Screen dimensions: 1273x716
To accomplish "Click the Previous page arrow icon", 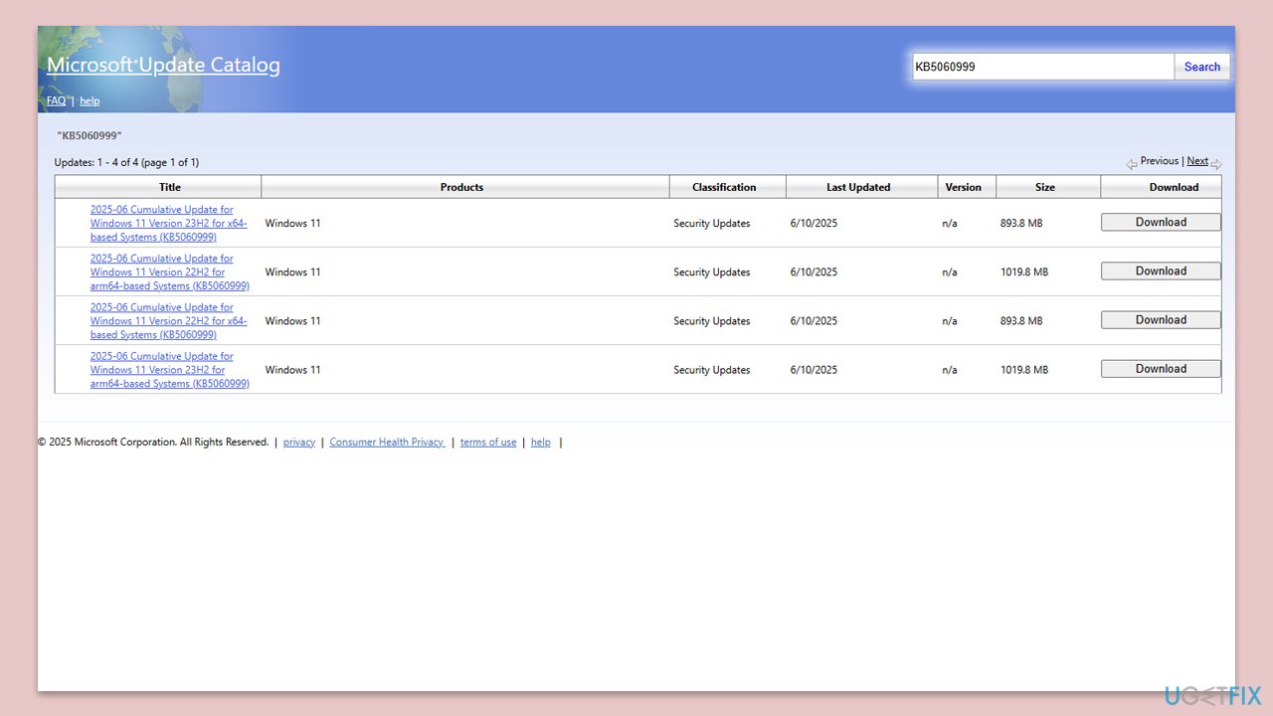I will (x=1132, y=164).
